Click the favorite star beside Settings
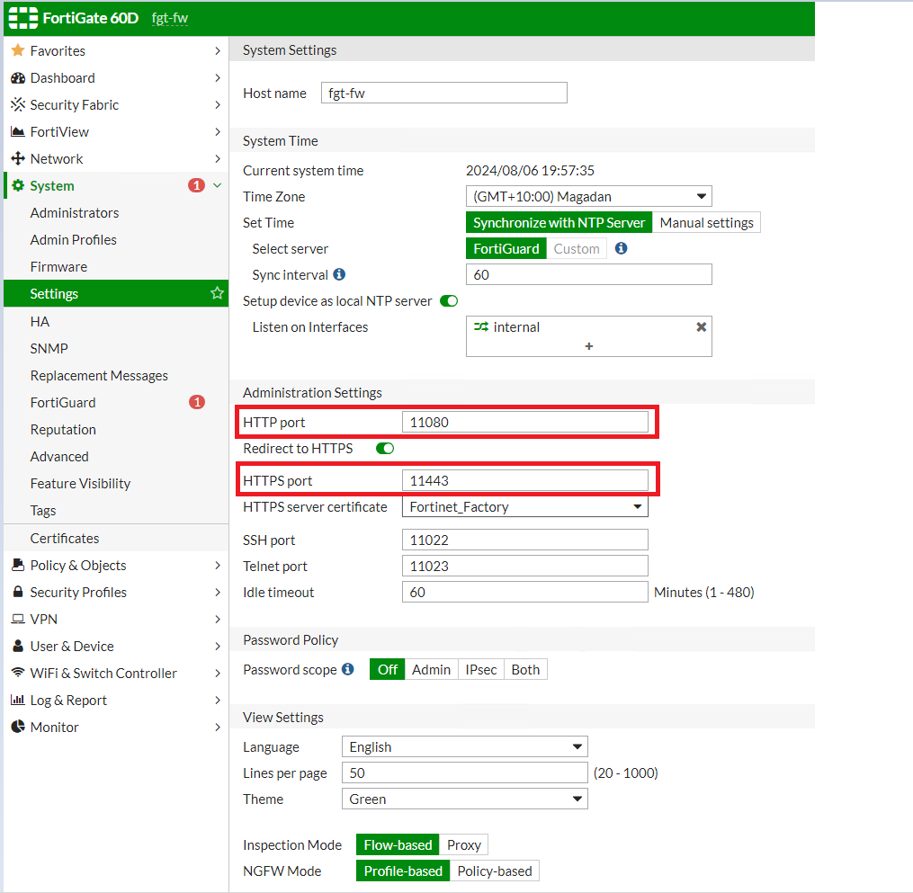913x893 pixels. click(217, 293)
